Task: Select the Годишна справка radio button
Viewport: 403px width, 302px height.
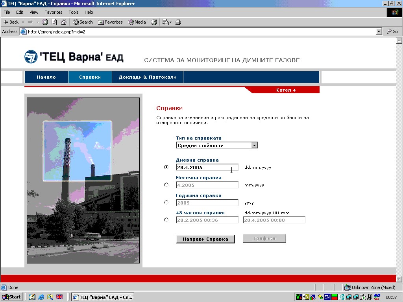Action: click(166, 203)
